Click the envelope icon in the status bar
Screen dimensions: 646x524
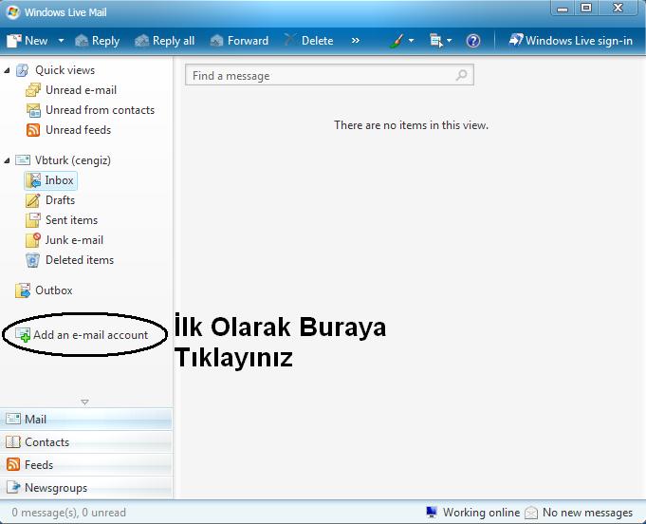click(x=531, y=513)
